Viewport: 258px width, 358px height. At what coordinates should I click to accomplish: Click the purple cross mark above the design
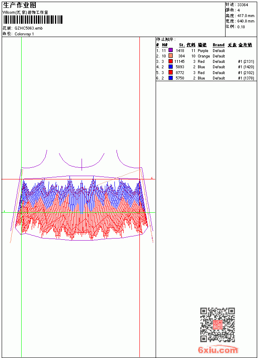point(82,164)
